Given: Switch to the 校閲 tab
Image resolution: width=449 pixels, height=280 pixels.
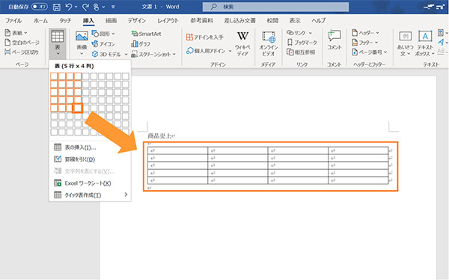Looking at the screenshot, I should [x=272, y=21].
